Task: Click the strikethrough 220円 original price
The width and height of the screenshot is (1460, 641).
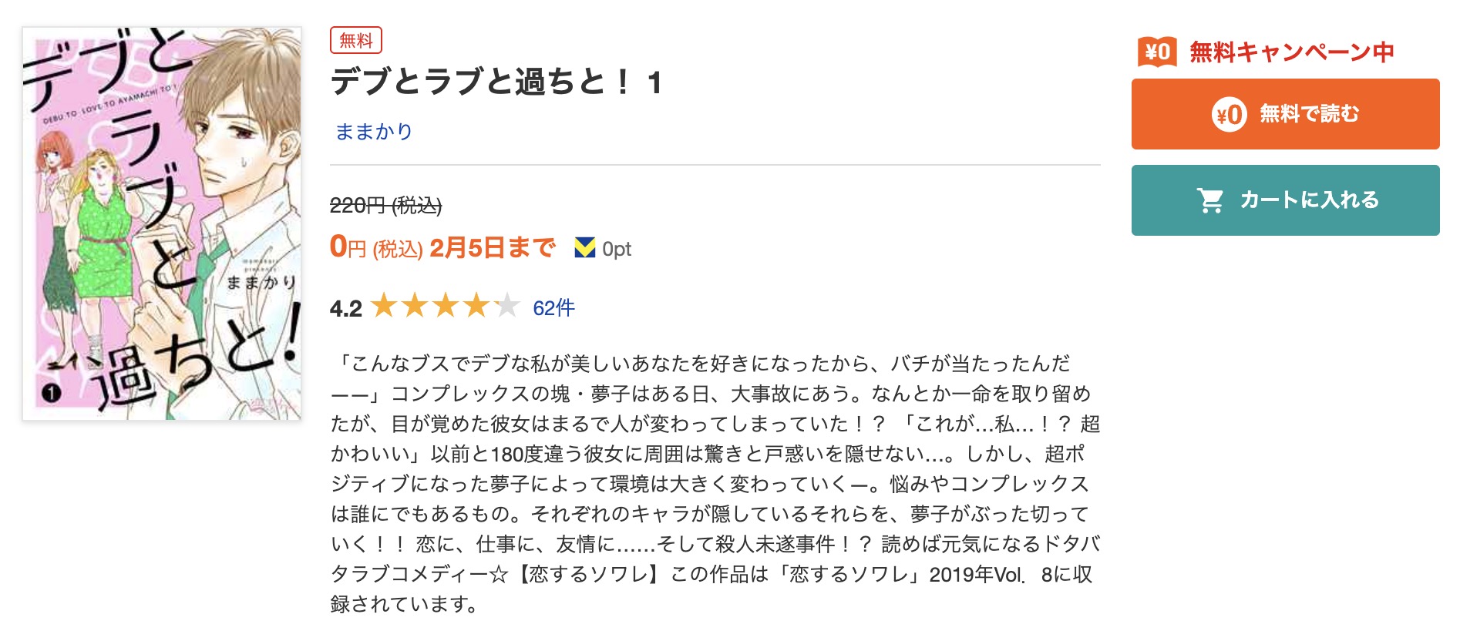Action: click(385, 203)
